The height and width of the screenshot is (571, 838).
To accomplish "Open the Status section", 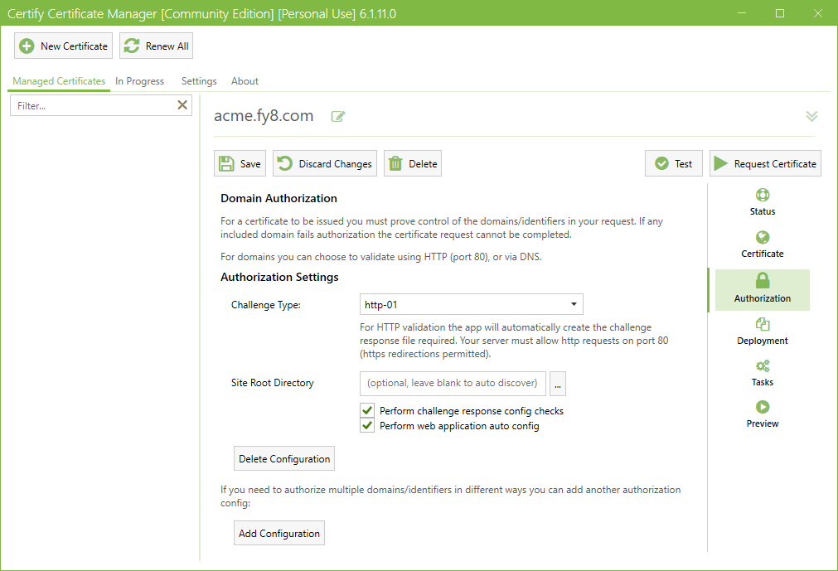I will (762, 202).
